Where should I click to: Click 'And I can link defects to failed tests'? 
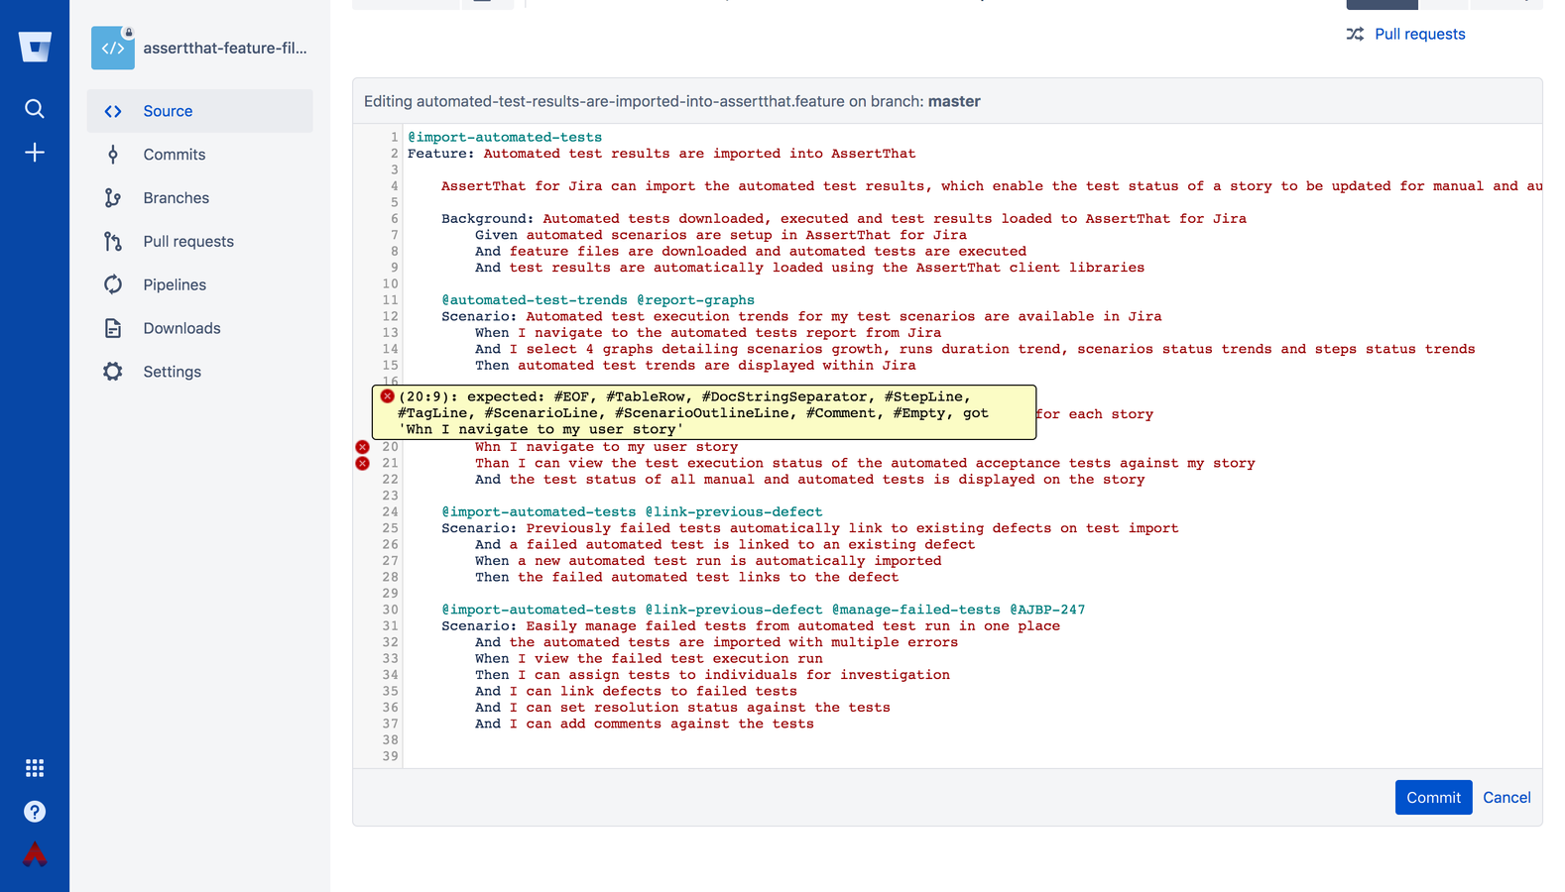tap(636, 692)
